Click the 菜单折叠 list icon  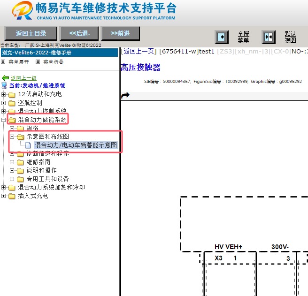[x=38, y=62]
